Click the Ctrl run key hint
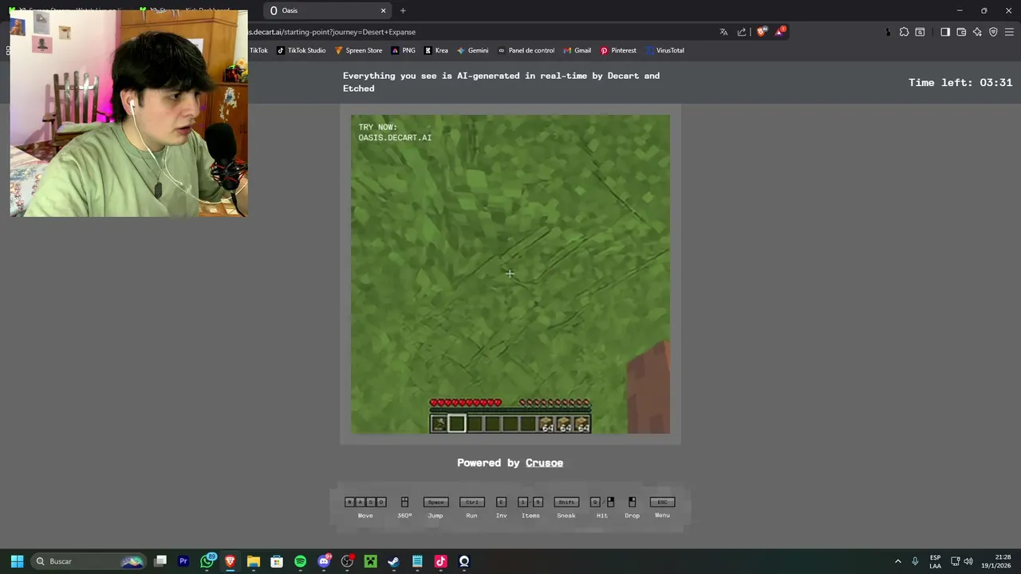Viewport: 1021px width, 574px height. [x=472, y=502]
